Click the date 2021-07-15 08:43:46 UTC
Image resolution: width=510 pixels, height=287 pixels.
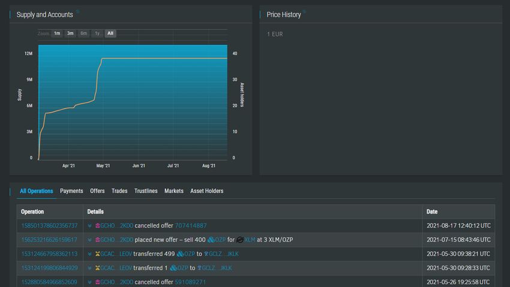tap(458, 240)
